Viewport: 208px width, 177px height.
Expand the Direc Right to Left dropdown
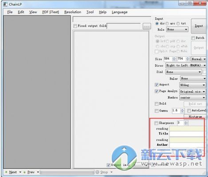coord(186,65)
